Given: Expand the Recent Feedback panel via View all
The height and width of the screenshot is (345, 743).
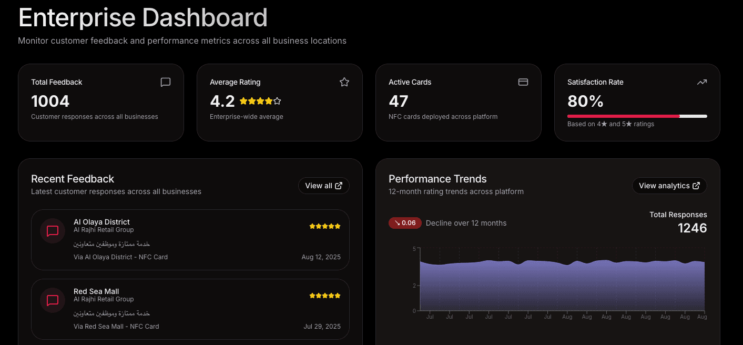Looking at the screenshot, I should pyautogui.click(x=323, y=185).
